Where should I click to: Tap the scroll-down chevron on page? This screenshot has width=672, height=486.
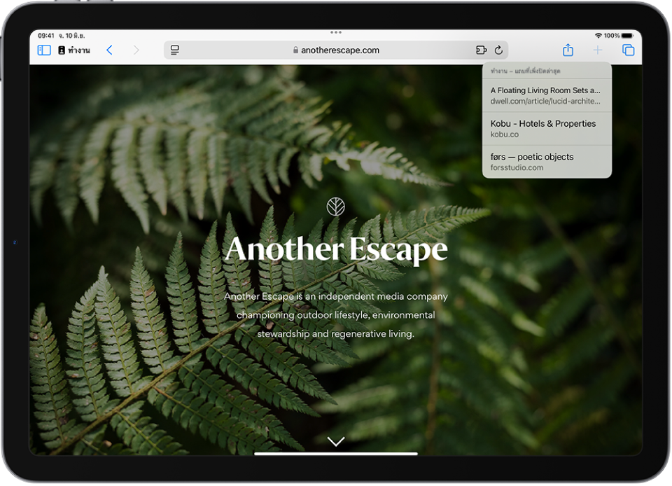336,441
